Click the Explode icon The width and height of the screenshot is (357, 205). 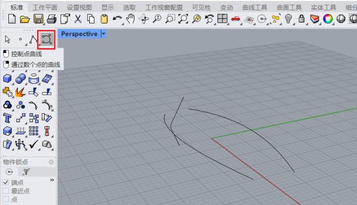click(20, 92)
